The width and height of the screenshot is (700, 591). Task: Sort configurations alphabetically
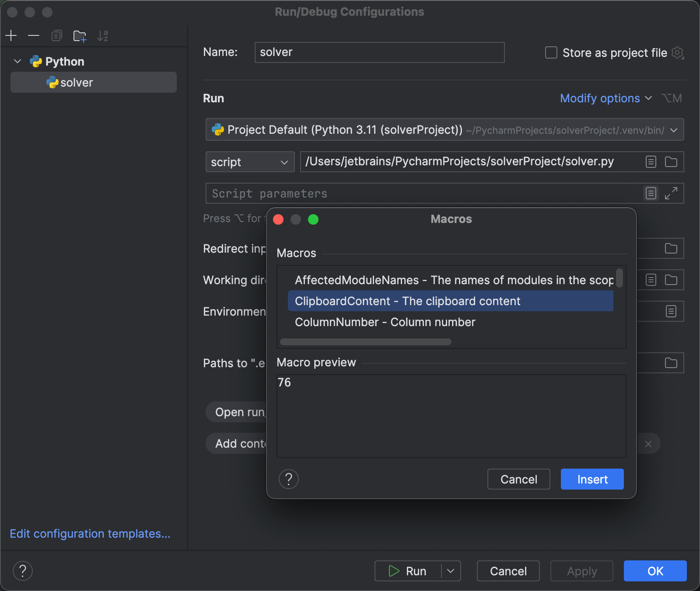pos(102,36)
